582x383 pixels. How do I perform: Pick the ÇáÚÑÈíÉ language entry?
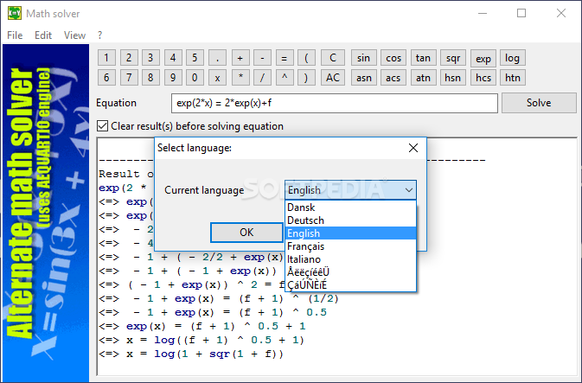pos(351,285)
